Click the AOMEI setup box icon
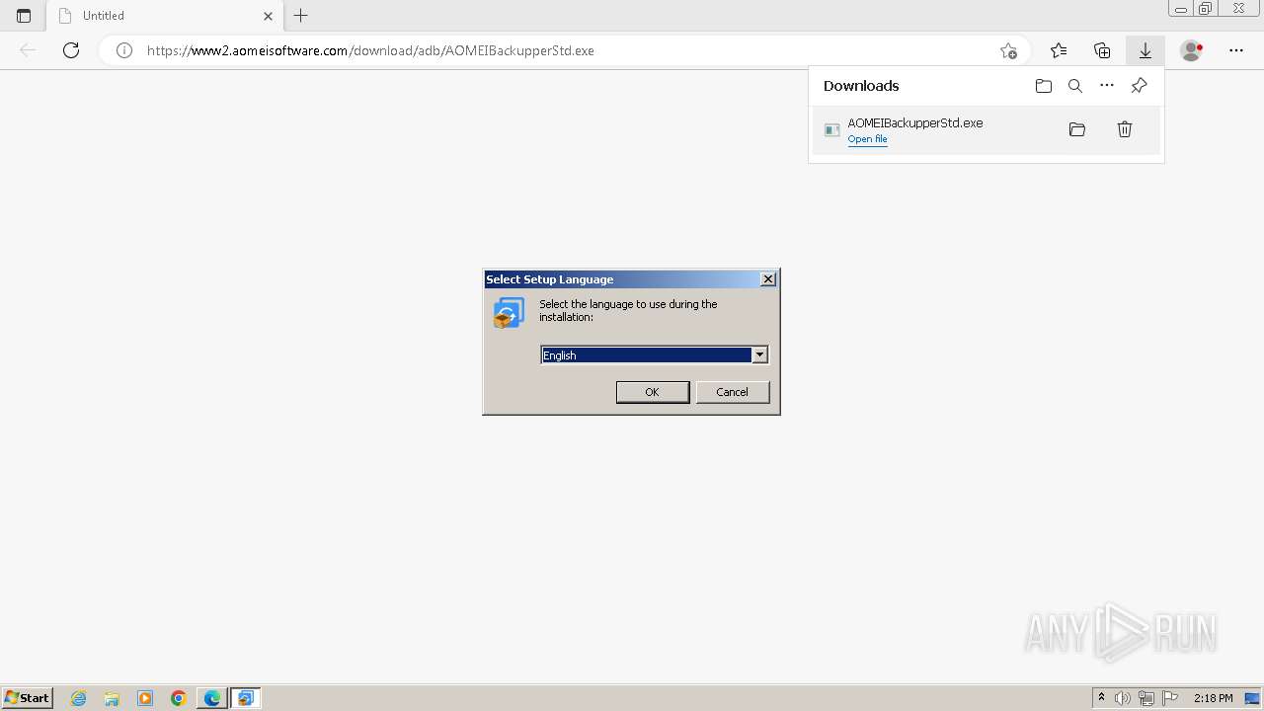Screen dimensions: 1264x711 [510, 313]
